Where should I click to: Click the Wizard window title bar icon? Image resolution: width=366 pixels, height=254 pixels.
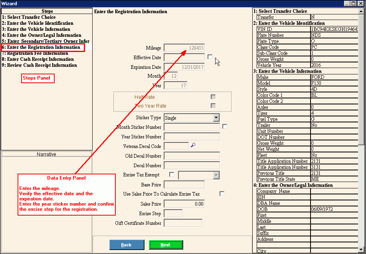[x=3, y=4]
